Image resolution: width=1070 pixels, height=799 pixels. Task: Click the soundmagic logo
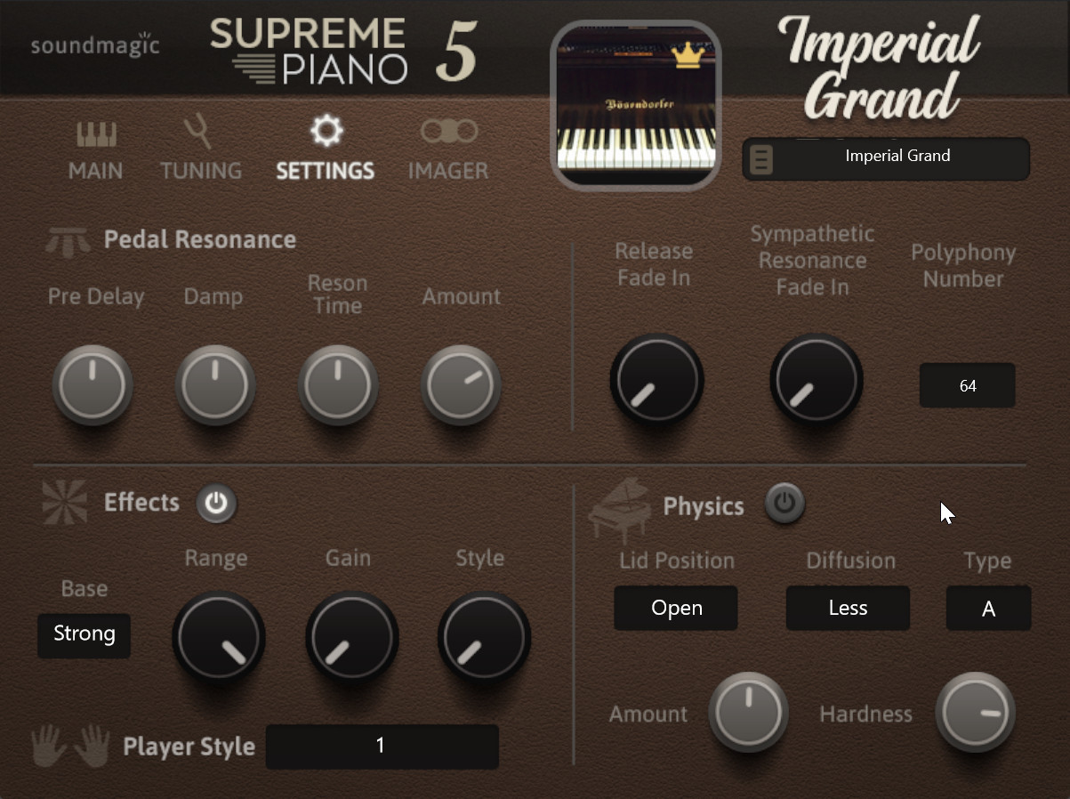tap(95, 44)
